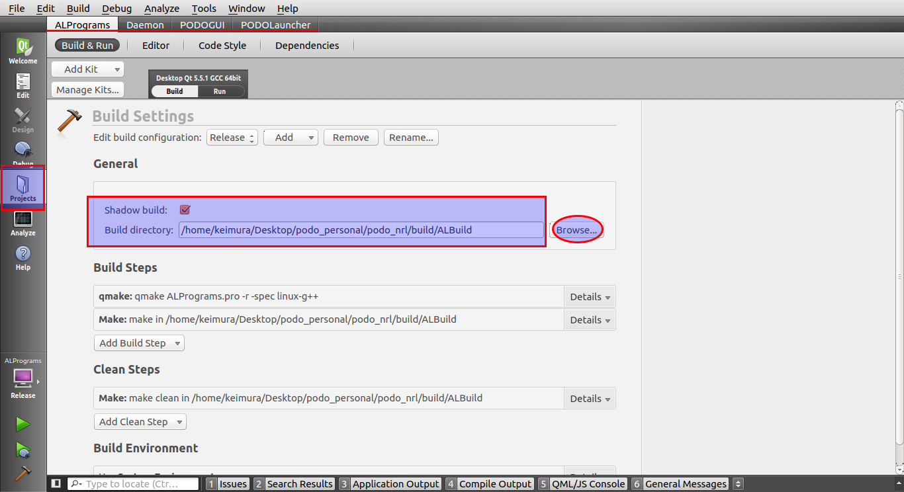Open the Issues output pane
This screenshot has height=492, width=904.
pyautogui.click(x=227, y=484)
